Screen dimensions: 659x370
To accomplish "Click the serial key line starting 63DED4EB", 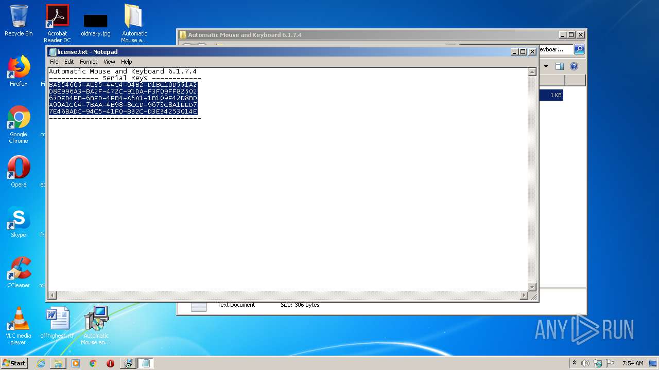I will [x=123, y=98].
